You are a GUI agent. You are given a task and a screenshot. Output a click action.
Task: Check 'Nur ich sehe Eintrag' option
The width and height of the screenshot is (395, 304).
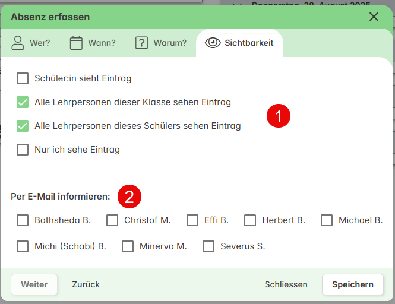tap(23, 150)
